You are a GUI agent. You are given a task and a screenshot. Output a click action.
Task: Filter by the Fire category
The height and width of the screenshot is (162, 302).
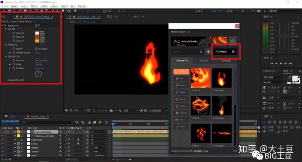pos(181,78)
